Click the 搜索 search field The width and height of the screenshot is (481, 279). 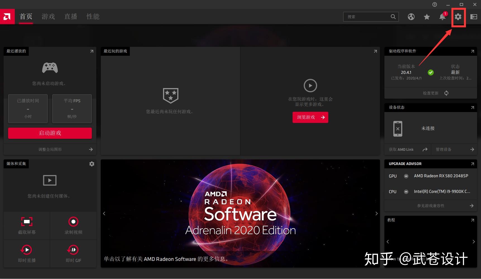pos(368,17)
